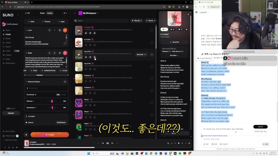Select Male vocal gender
The width and height of the screenshot is (278, 156).
pos(58,95)
